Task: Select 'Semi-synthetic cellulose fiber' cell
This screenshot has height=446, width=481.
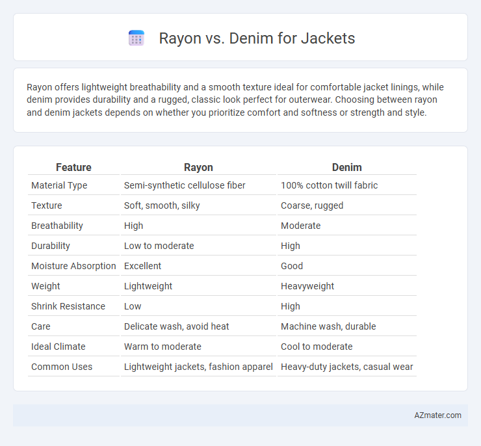Action: coord(185,185)
